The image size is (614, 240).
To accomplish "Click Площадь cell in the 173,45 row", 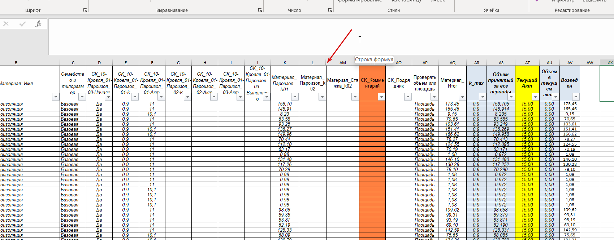I will 425,104.
